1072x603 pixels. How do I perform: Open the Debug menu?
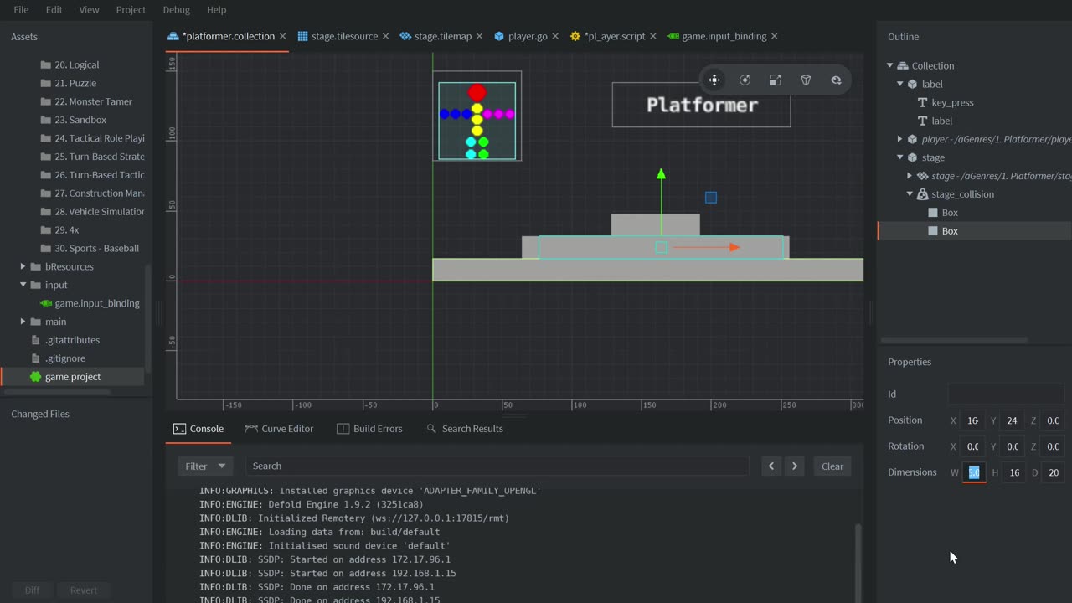pyautogui.click(x=176, y=10)
